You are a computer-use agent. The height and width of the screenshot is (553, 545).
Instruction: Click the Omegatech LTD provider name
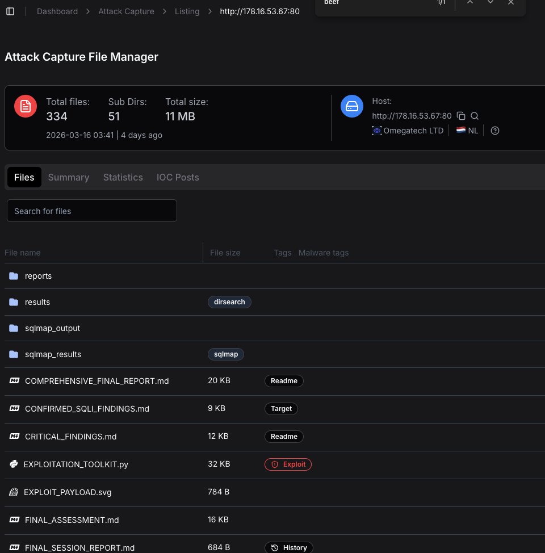pos(413,131)
